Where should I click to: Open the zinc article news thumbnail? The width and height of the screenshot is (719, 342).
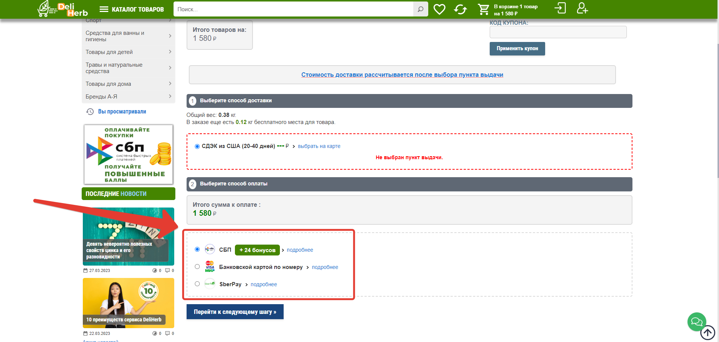(x=129, y=236)
